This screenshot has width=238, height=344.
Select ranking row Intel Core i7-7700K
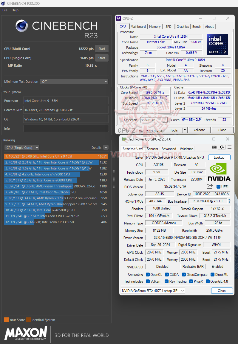56,174
